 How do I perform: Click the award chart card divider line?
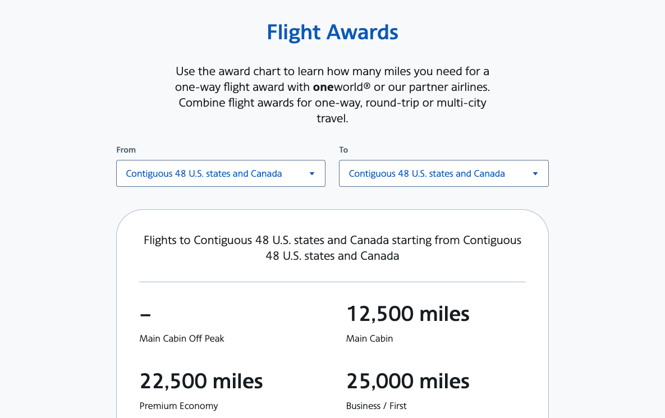[x=332, y=281]
